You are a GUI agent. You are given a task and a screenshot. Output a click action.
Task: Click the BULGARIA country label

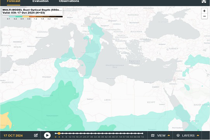136,31
